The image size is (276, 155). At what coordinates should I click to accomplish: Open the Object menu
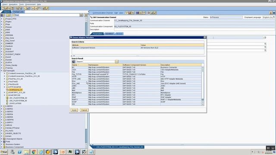[x=5, y=4]
